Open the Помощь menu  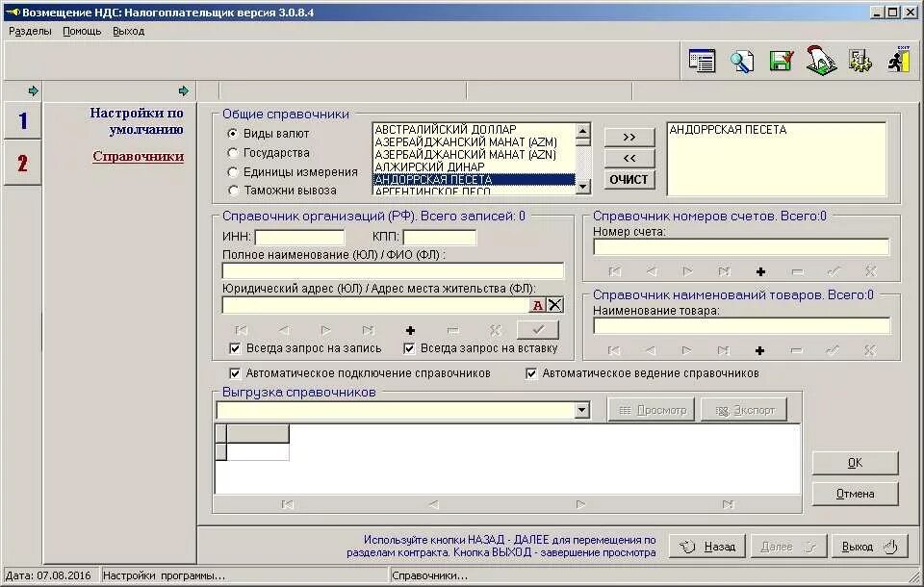click(82, 31)
